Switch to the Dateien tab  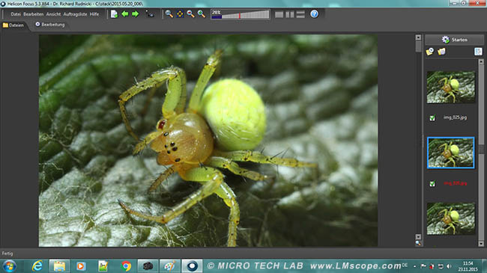click(13, 25)
